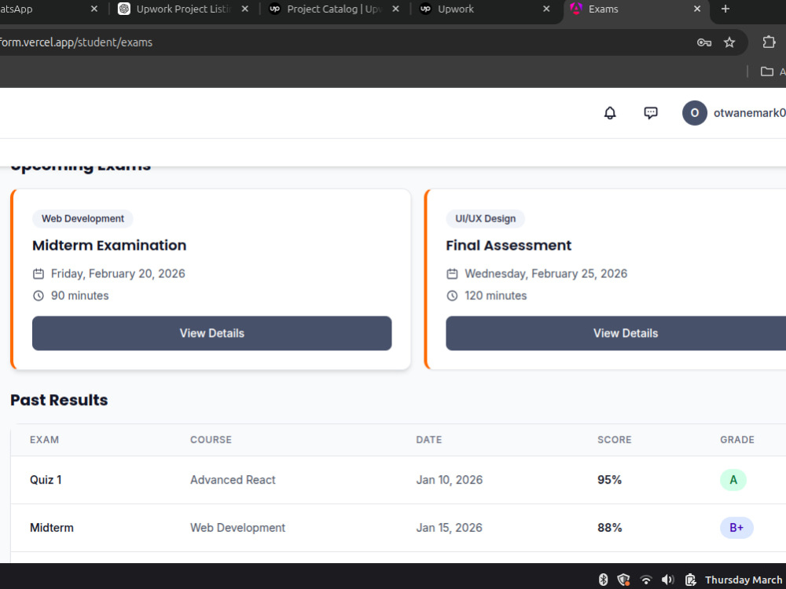This screenshot has height=589, width=786.
Task: Open the chat messages icon
Action: pyautogui.click(x=650, y=112)
